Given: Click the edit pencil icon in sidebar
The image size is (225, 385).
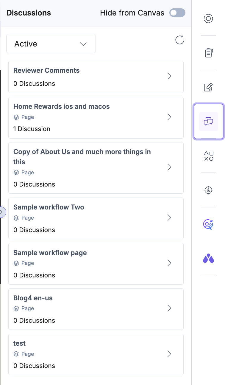Looking at the screenshot, I should [x=208, y=87].
